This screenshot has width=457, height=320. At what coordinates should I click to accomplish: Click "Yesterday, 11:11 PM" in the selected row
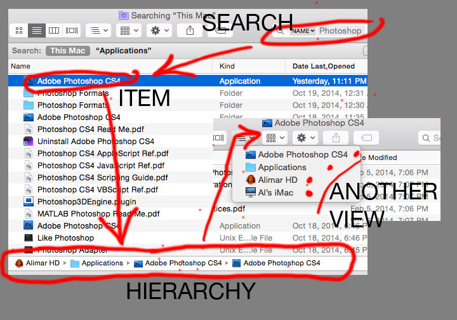pos(329,81)
